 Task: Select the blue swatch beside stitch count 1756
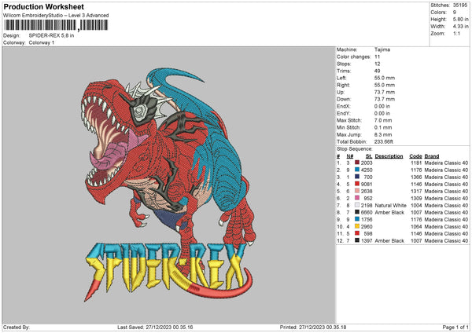[x=357, y=219]
